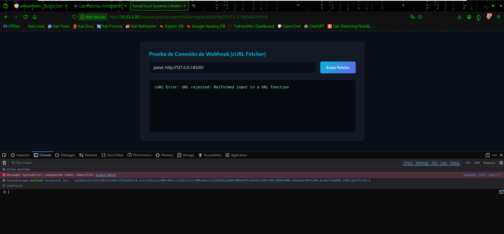
Task: Toggle Responsive Design Mode
Action: click(x=487, y=155)
